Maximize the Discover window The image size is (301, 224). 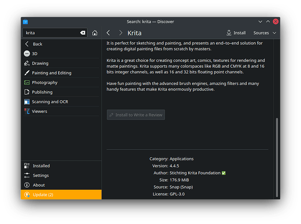268,22
